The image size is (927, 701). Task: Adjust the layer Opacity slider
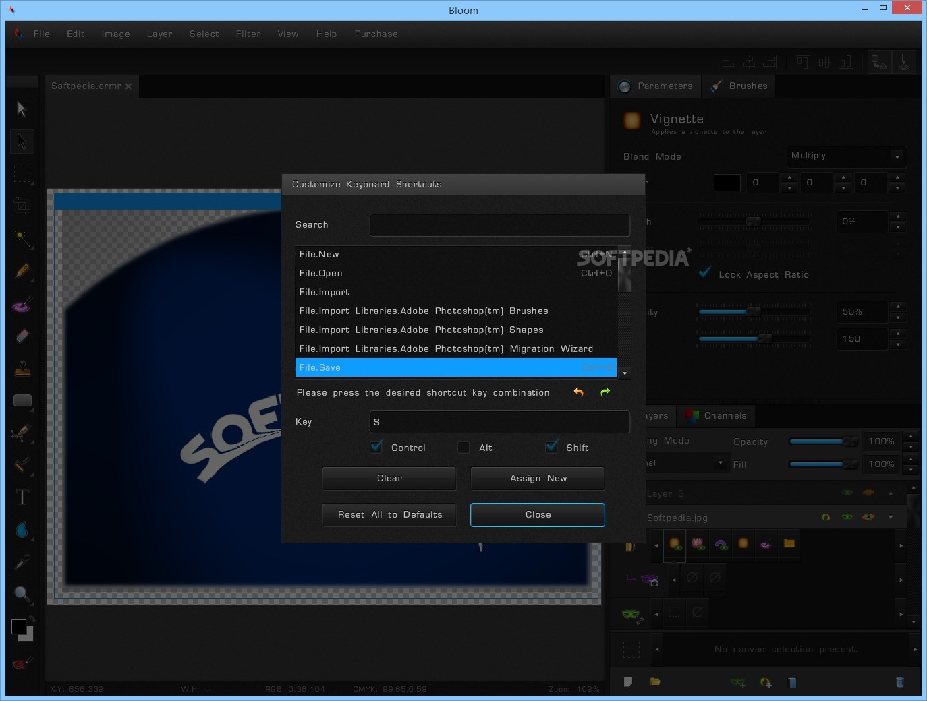tap(823, 441)
